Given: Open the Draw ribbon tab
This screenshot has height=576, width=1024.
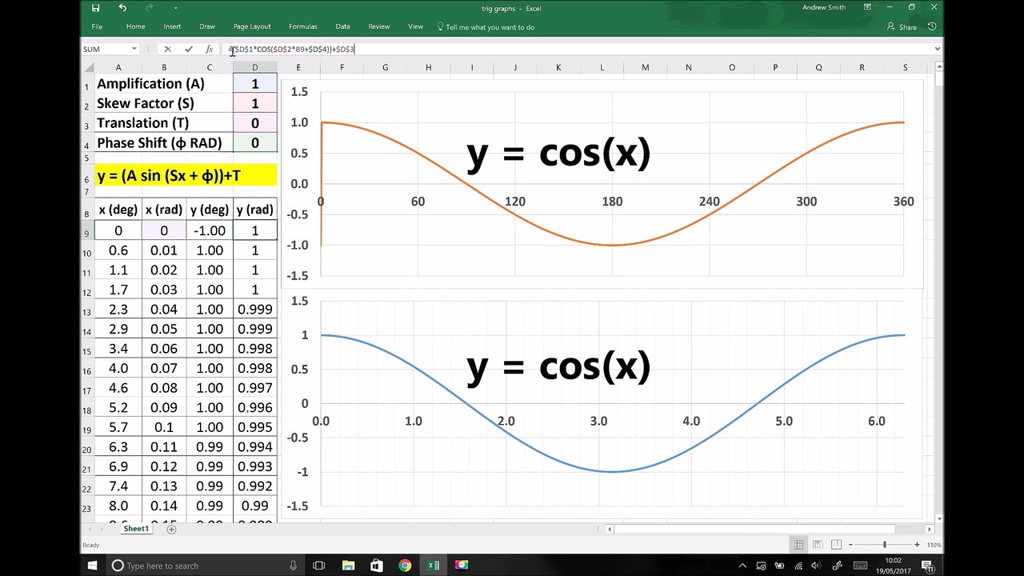Looking at the screenshot, I should click(207, 26).
